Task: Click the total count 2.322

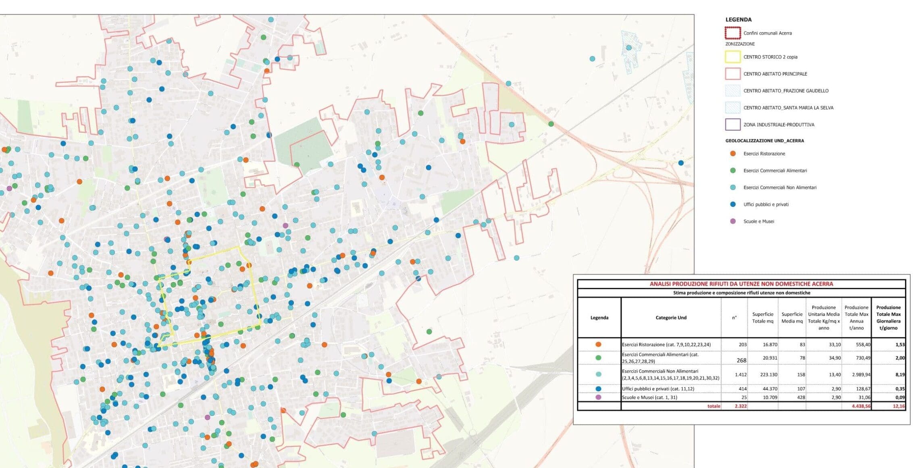Action: [x=741, y=406]
